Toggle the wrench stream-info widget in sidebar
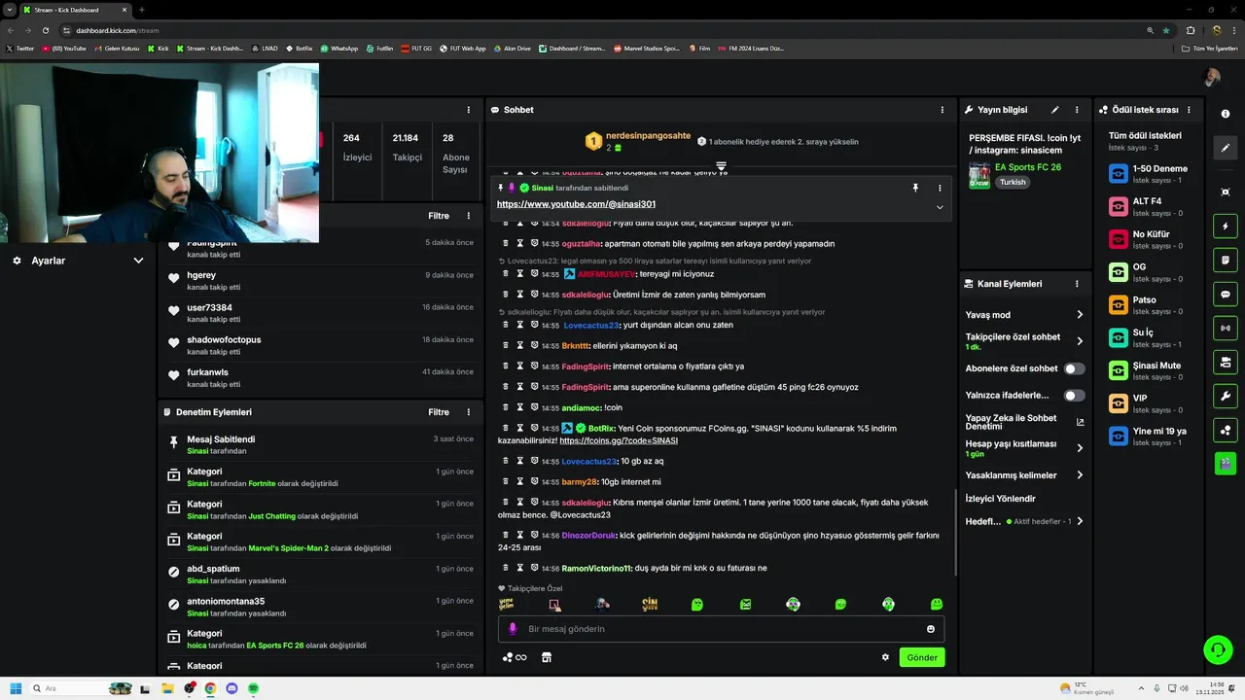The width and height of the screenshot is (1245, 700). (1226, 396)
